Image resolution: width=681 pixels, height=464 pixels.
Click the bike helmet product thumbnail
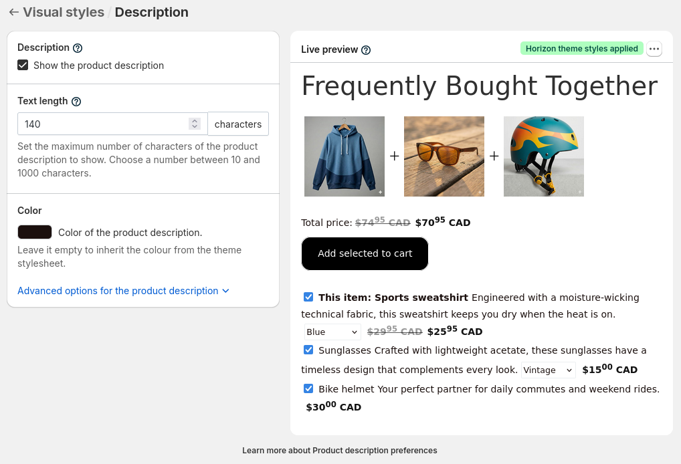(543, 156)
